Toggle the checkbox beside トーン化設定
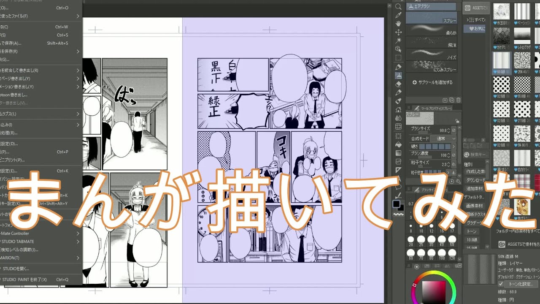540x304 pixels. click(501, 284)
